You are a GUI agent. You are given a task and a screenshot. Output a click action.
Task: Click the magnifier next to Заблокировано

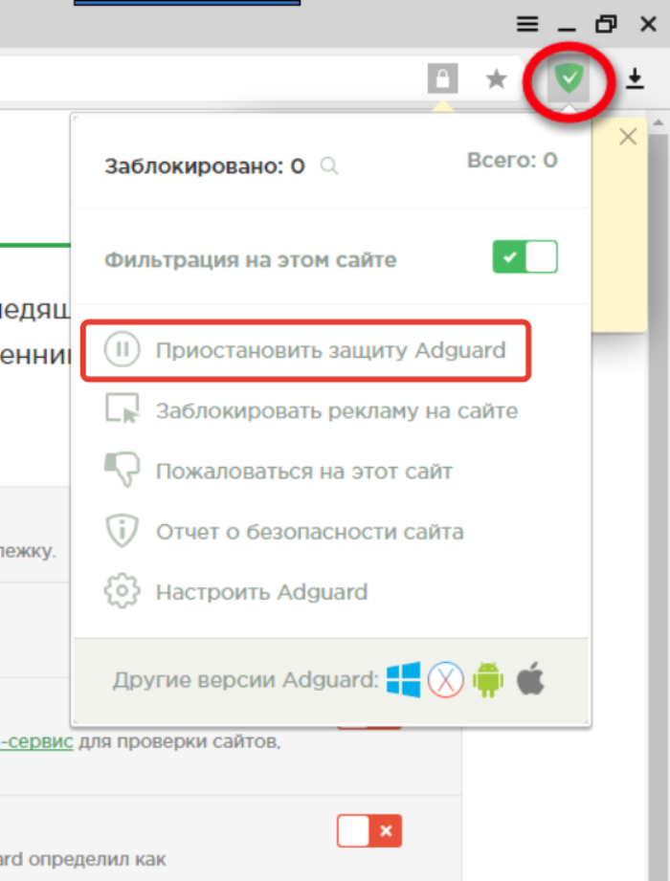click(329, 165)
